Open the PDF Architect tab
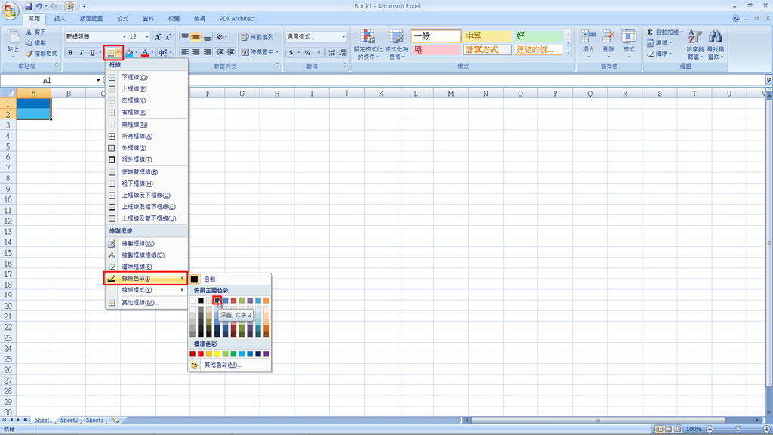 point(237,19)
